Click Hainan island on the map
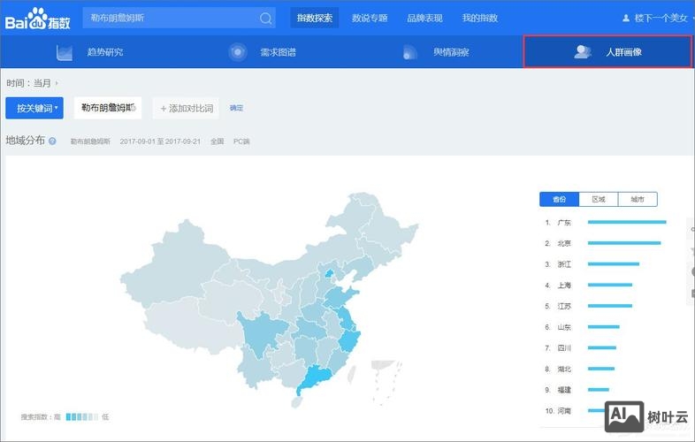The image size is (695, 442). pyautogui.click(x=297, y=401)
